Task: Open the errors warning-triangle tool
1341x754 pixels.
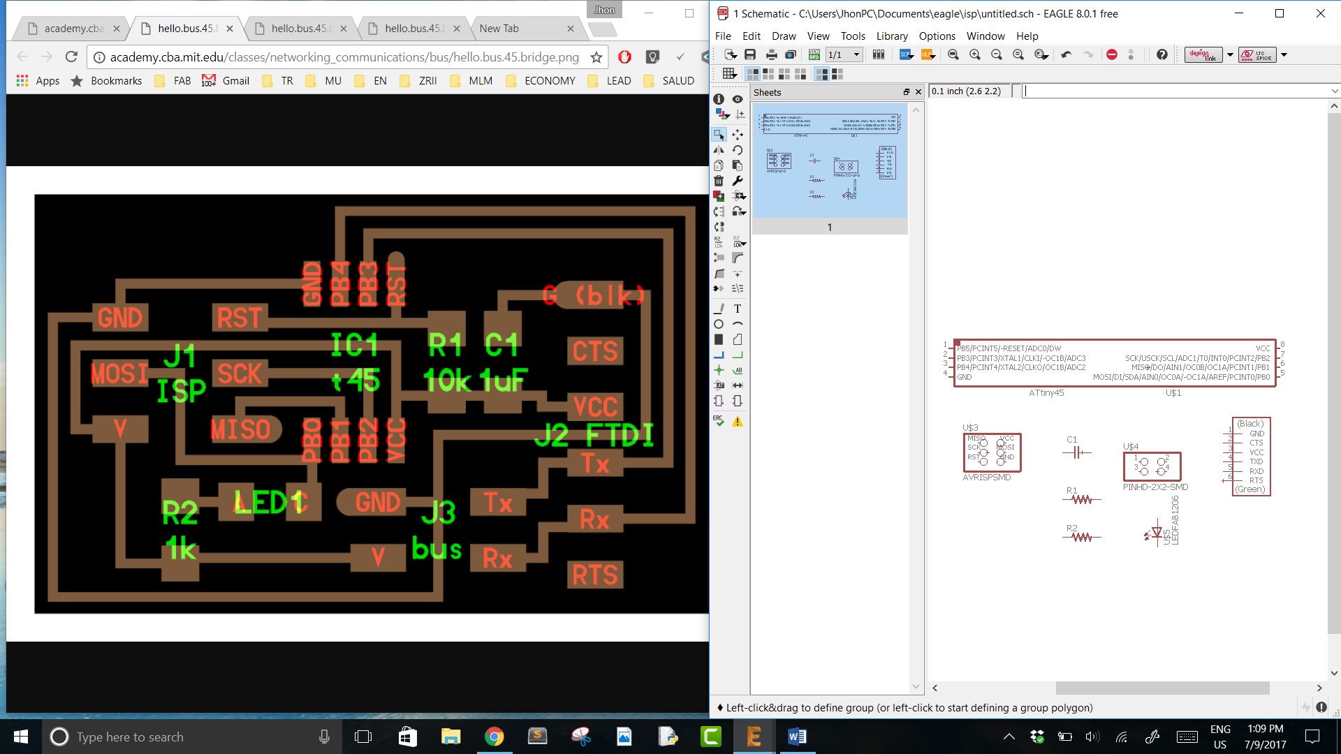Action: pos(738,421)
